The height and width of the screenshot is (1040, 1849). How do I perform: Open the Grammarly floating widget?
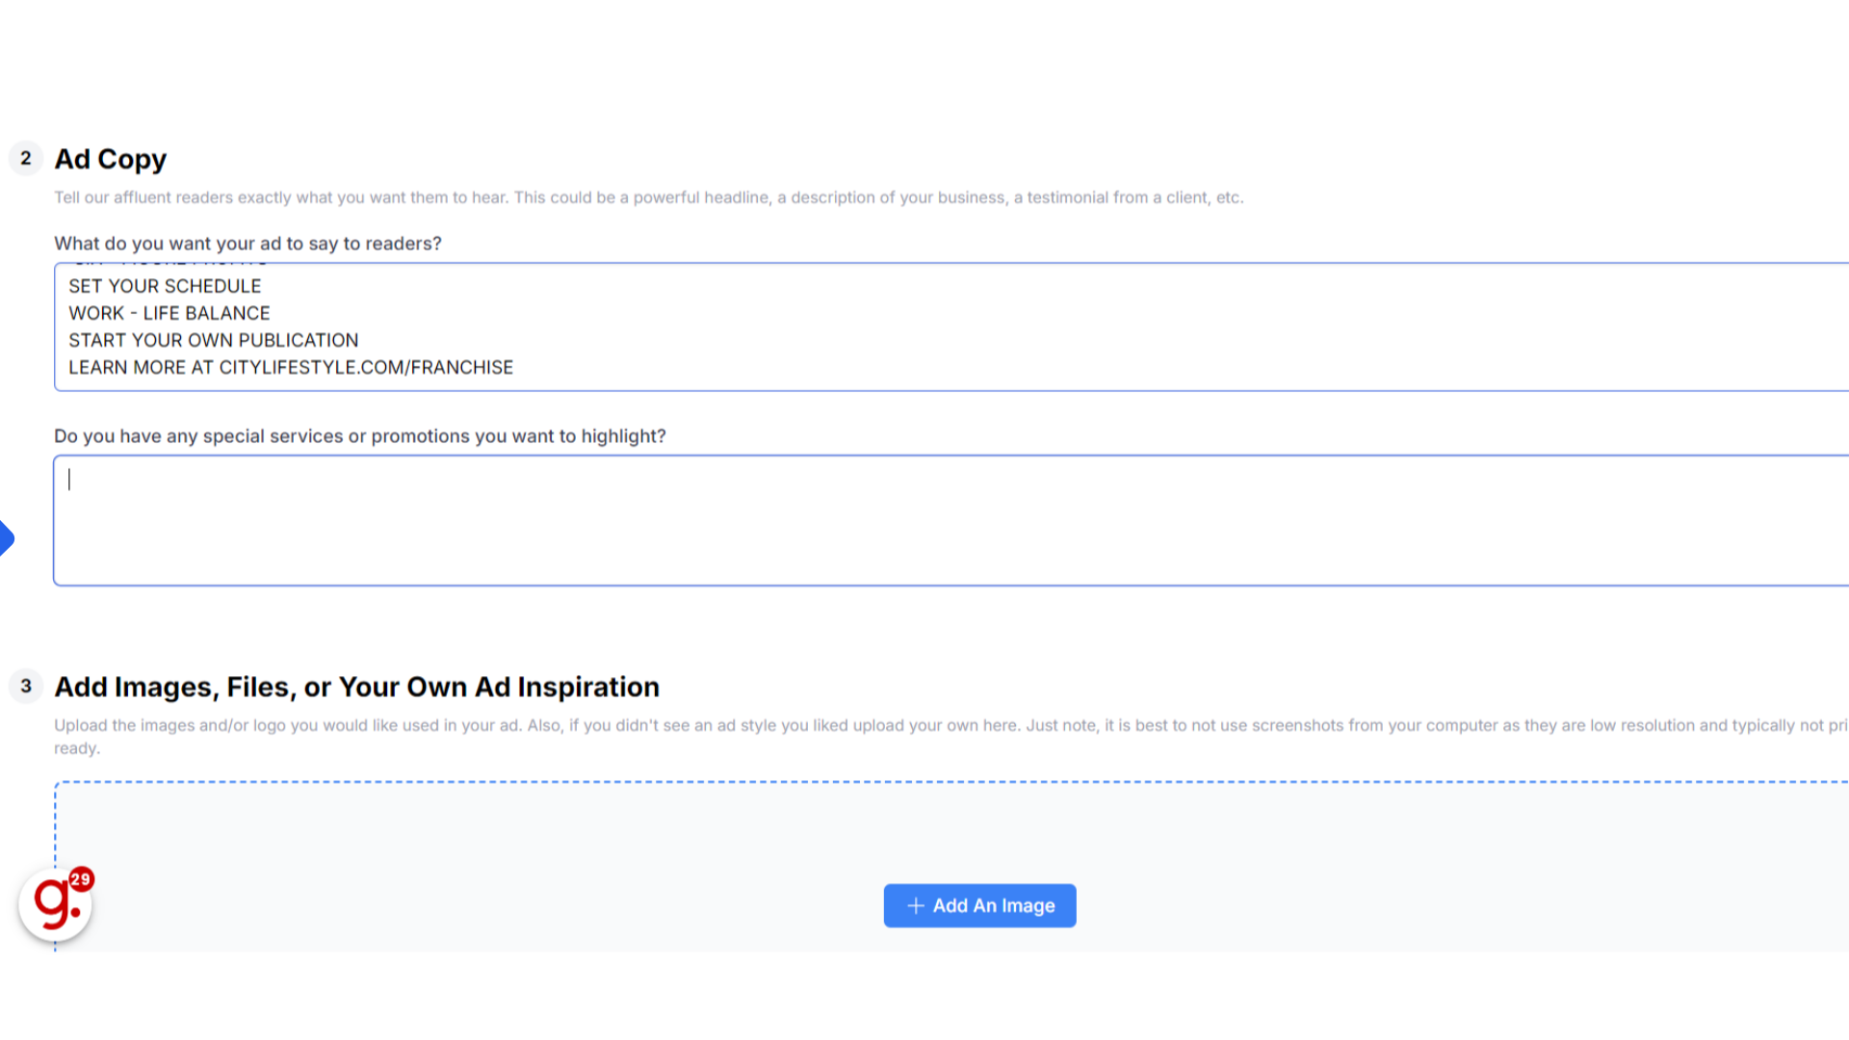pyautogui.click(x=54, y=906)
